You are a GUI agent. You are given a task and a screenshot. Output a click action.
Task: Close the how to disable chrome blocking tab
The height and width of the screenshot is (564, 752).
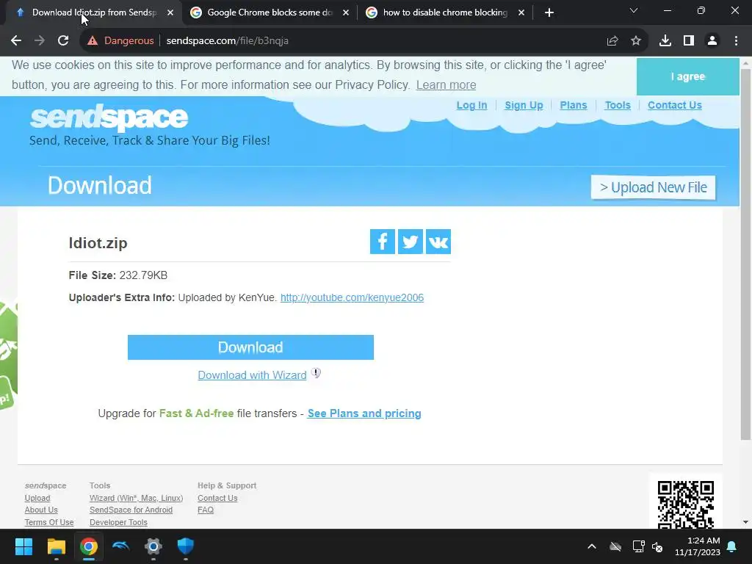521,12
